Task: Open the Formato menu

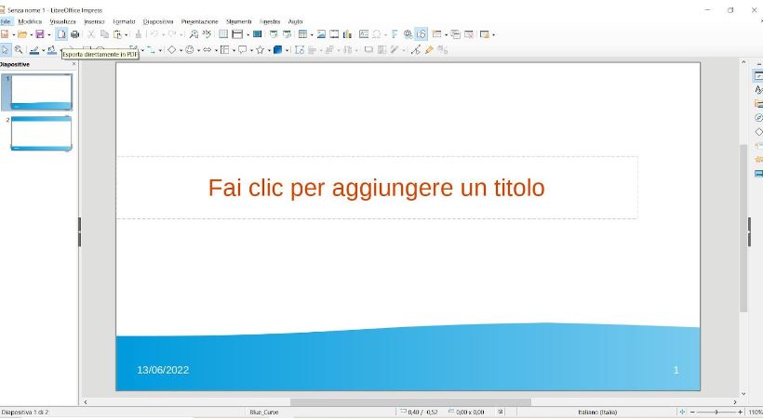Action: (x=124, y=21)
